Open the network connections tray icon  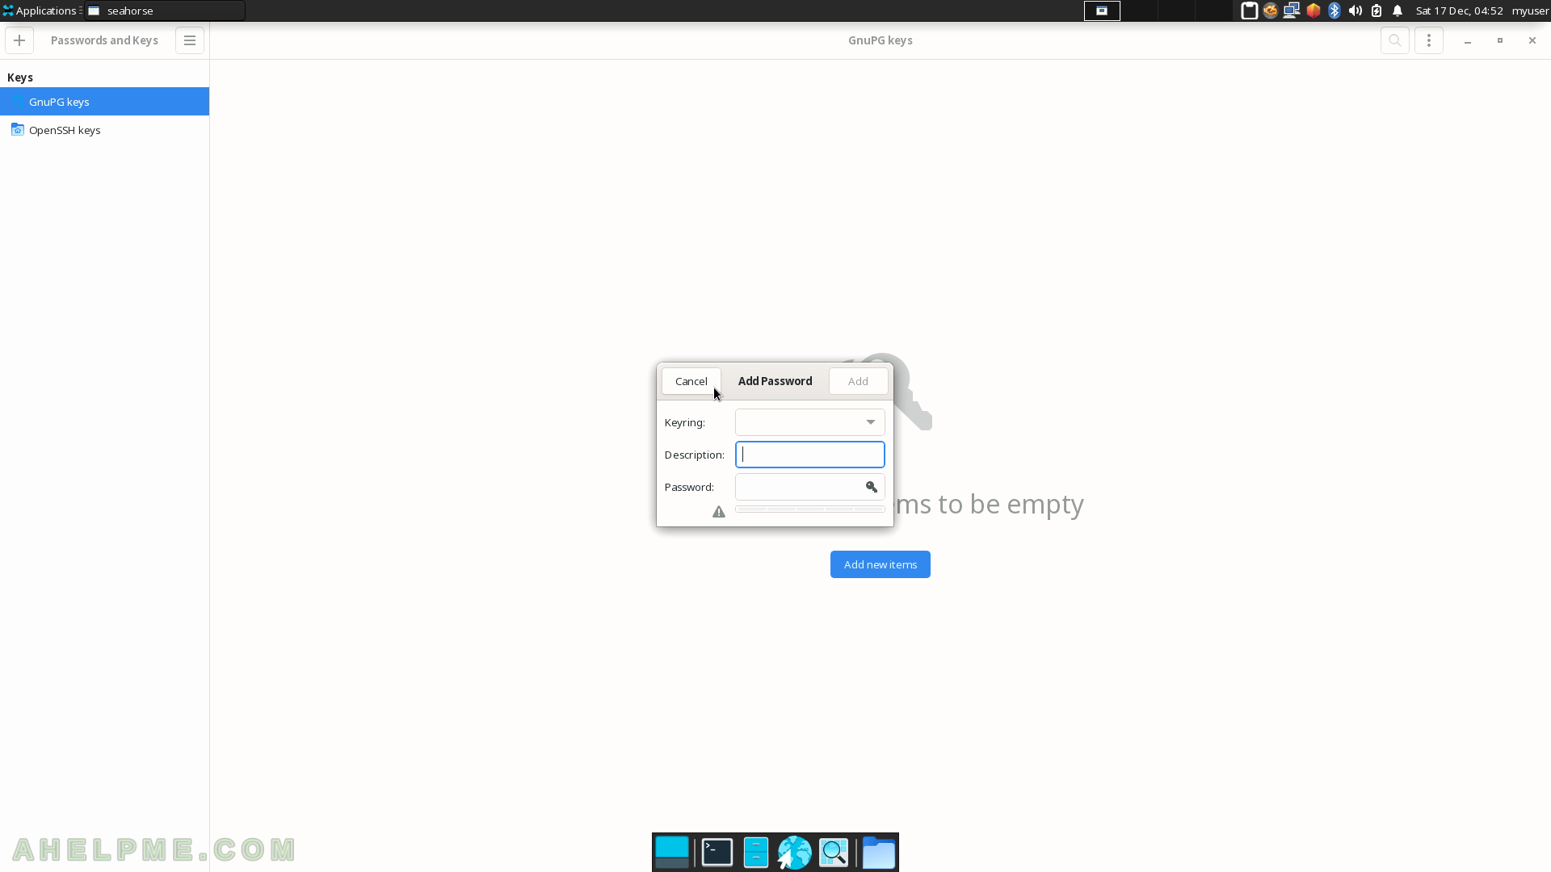pos(1292,10)
